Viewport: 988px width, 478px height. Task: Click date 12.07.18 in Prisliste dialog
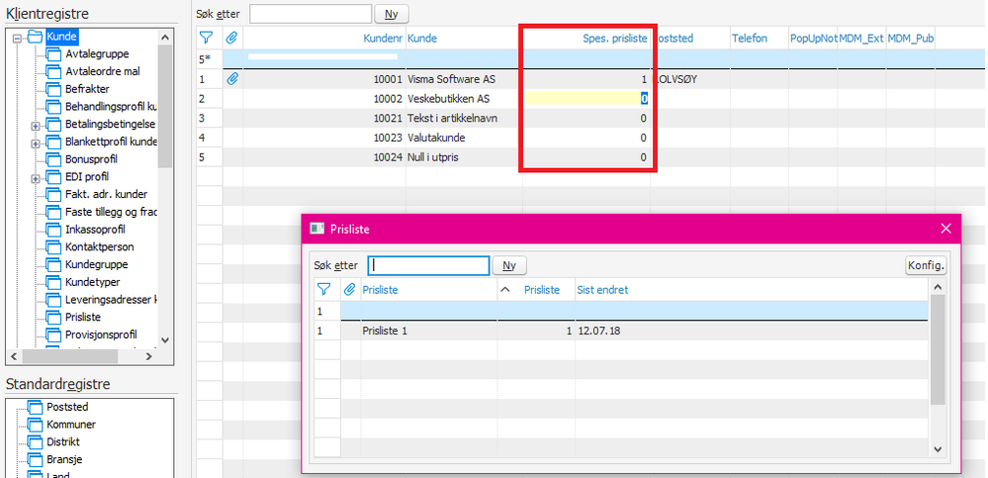[x=598, y=331]
